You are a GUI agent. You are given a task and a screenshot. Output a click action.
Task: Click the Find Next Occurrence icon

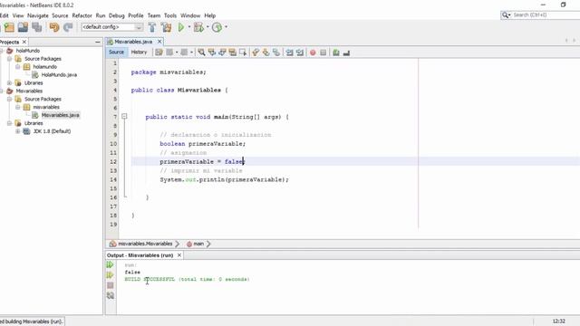click(222, 53)
